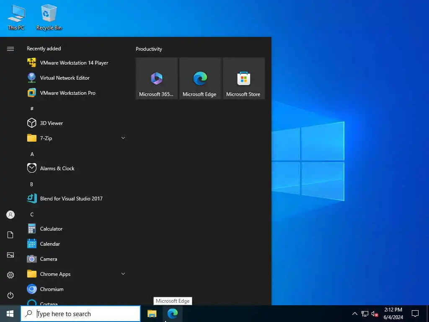Screen dimensions: 429x322
Task: Launch Camera app
Action: pos(76,258)
